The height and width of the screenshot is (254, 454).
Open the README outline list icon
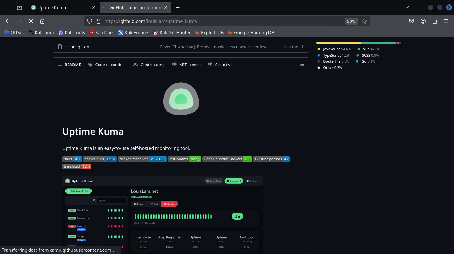302,65
